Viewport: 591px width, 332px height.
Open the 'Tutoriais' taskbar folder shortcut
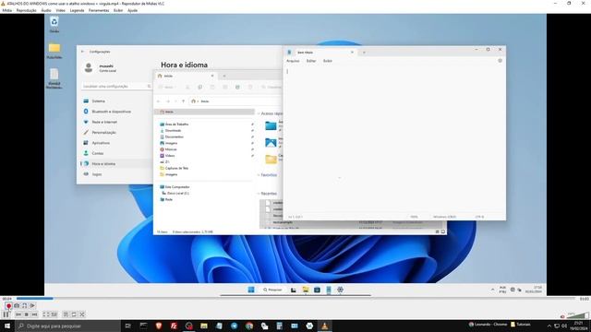click(x=521, y=324)
